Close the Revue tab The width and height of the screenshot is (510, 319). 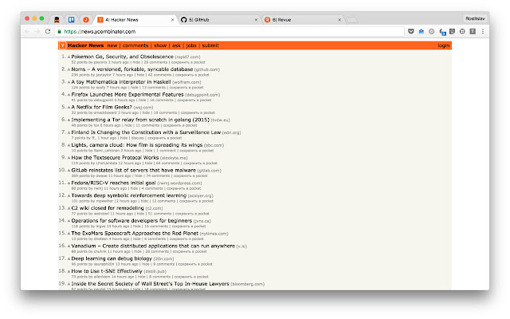pos(339,20)
